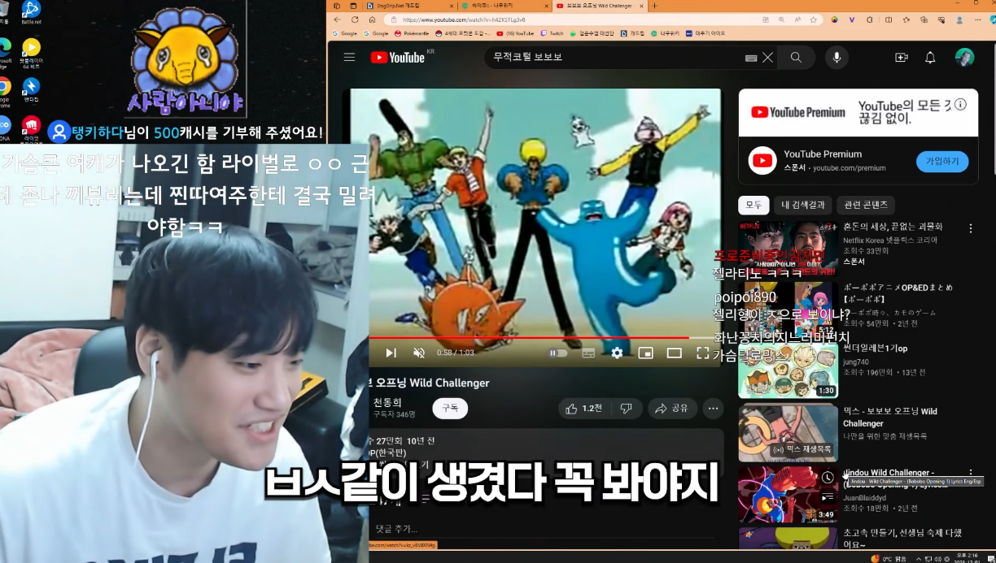Screen dimensions: 996x563
Task: Go back in the browser
Action: pyautogui.click(x=337, y=19)
